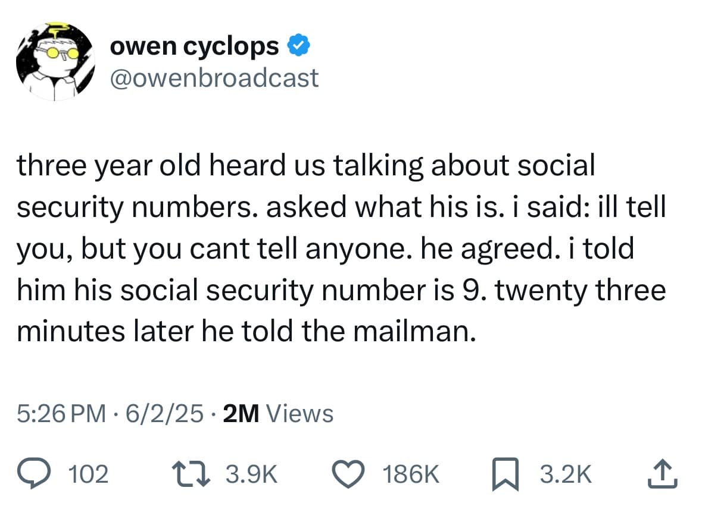Click the "Views" label
This screenshot has height=519, width=702.
tap(299, 413)
